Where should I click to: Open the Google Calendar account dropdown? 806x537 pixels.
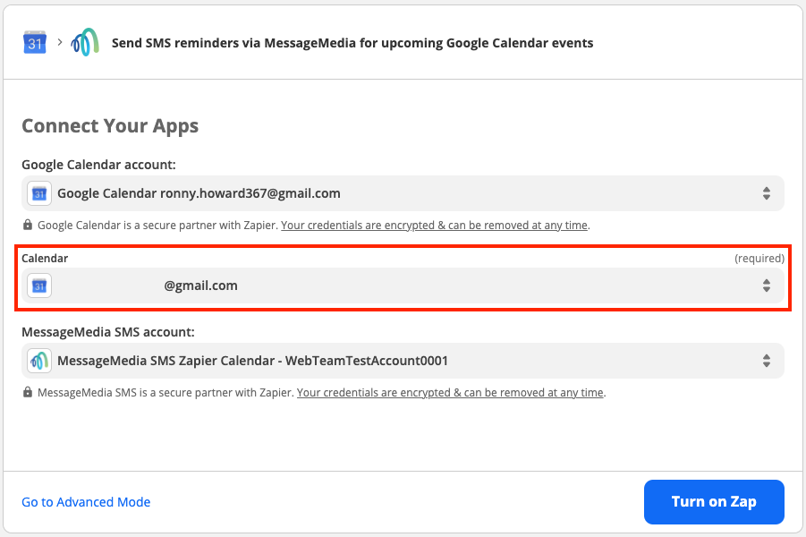(x=403, y=193)
